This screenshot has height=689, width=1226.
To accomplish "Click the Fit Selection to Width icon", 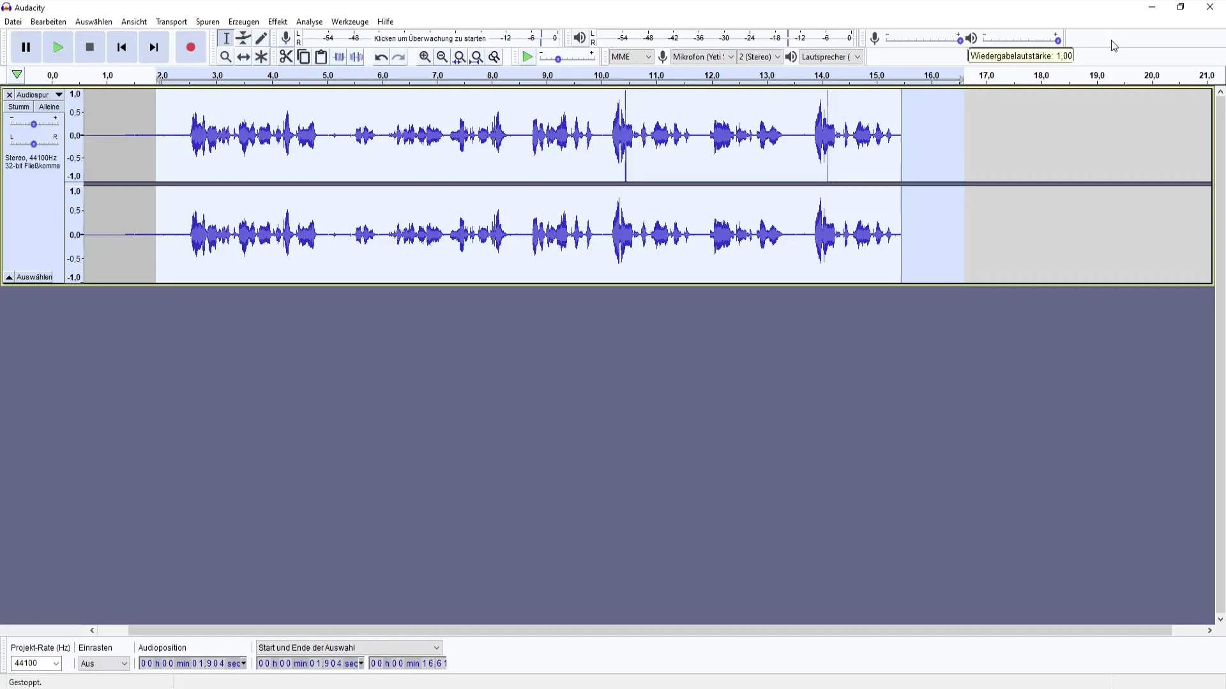I will click(x=459, y=57).
